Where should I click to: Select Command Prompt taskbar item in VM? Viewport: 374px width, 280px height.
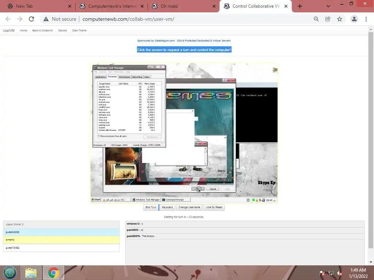[176, 200]
